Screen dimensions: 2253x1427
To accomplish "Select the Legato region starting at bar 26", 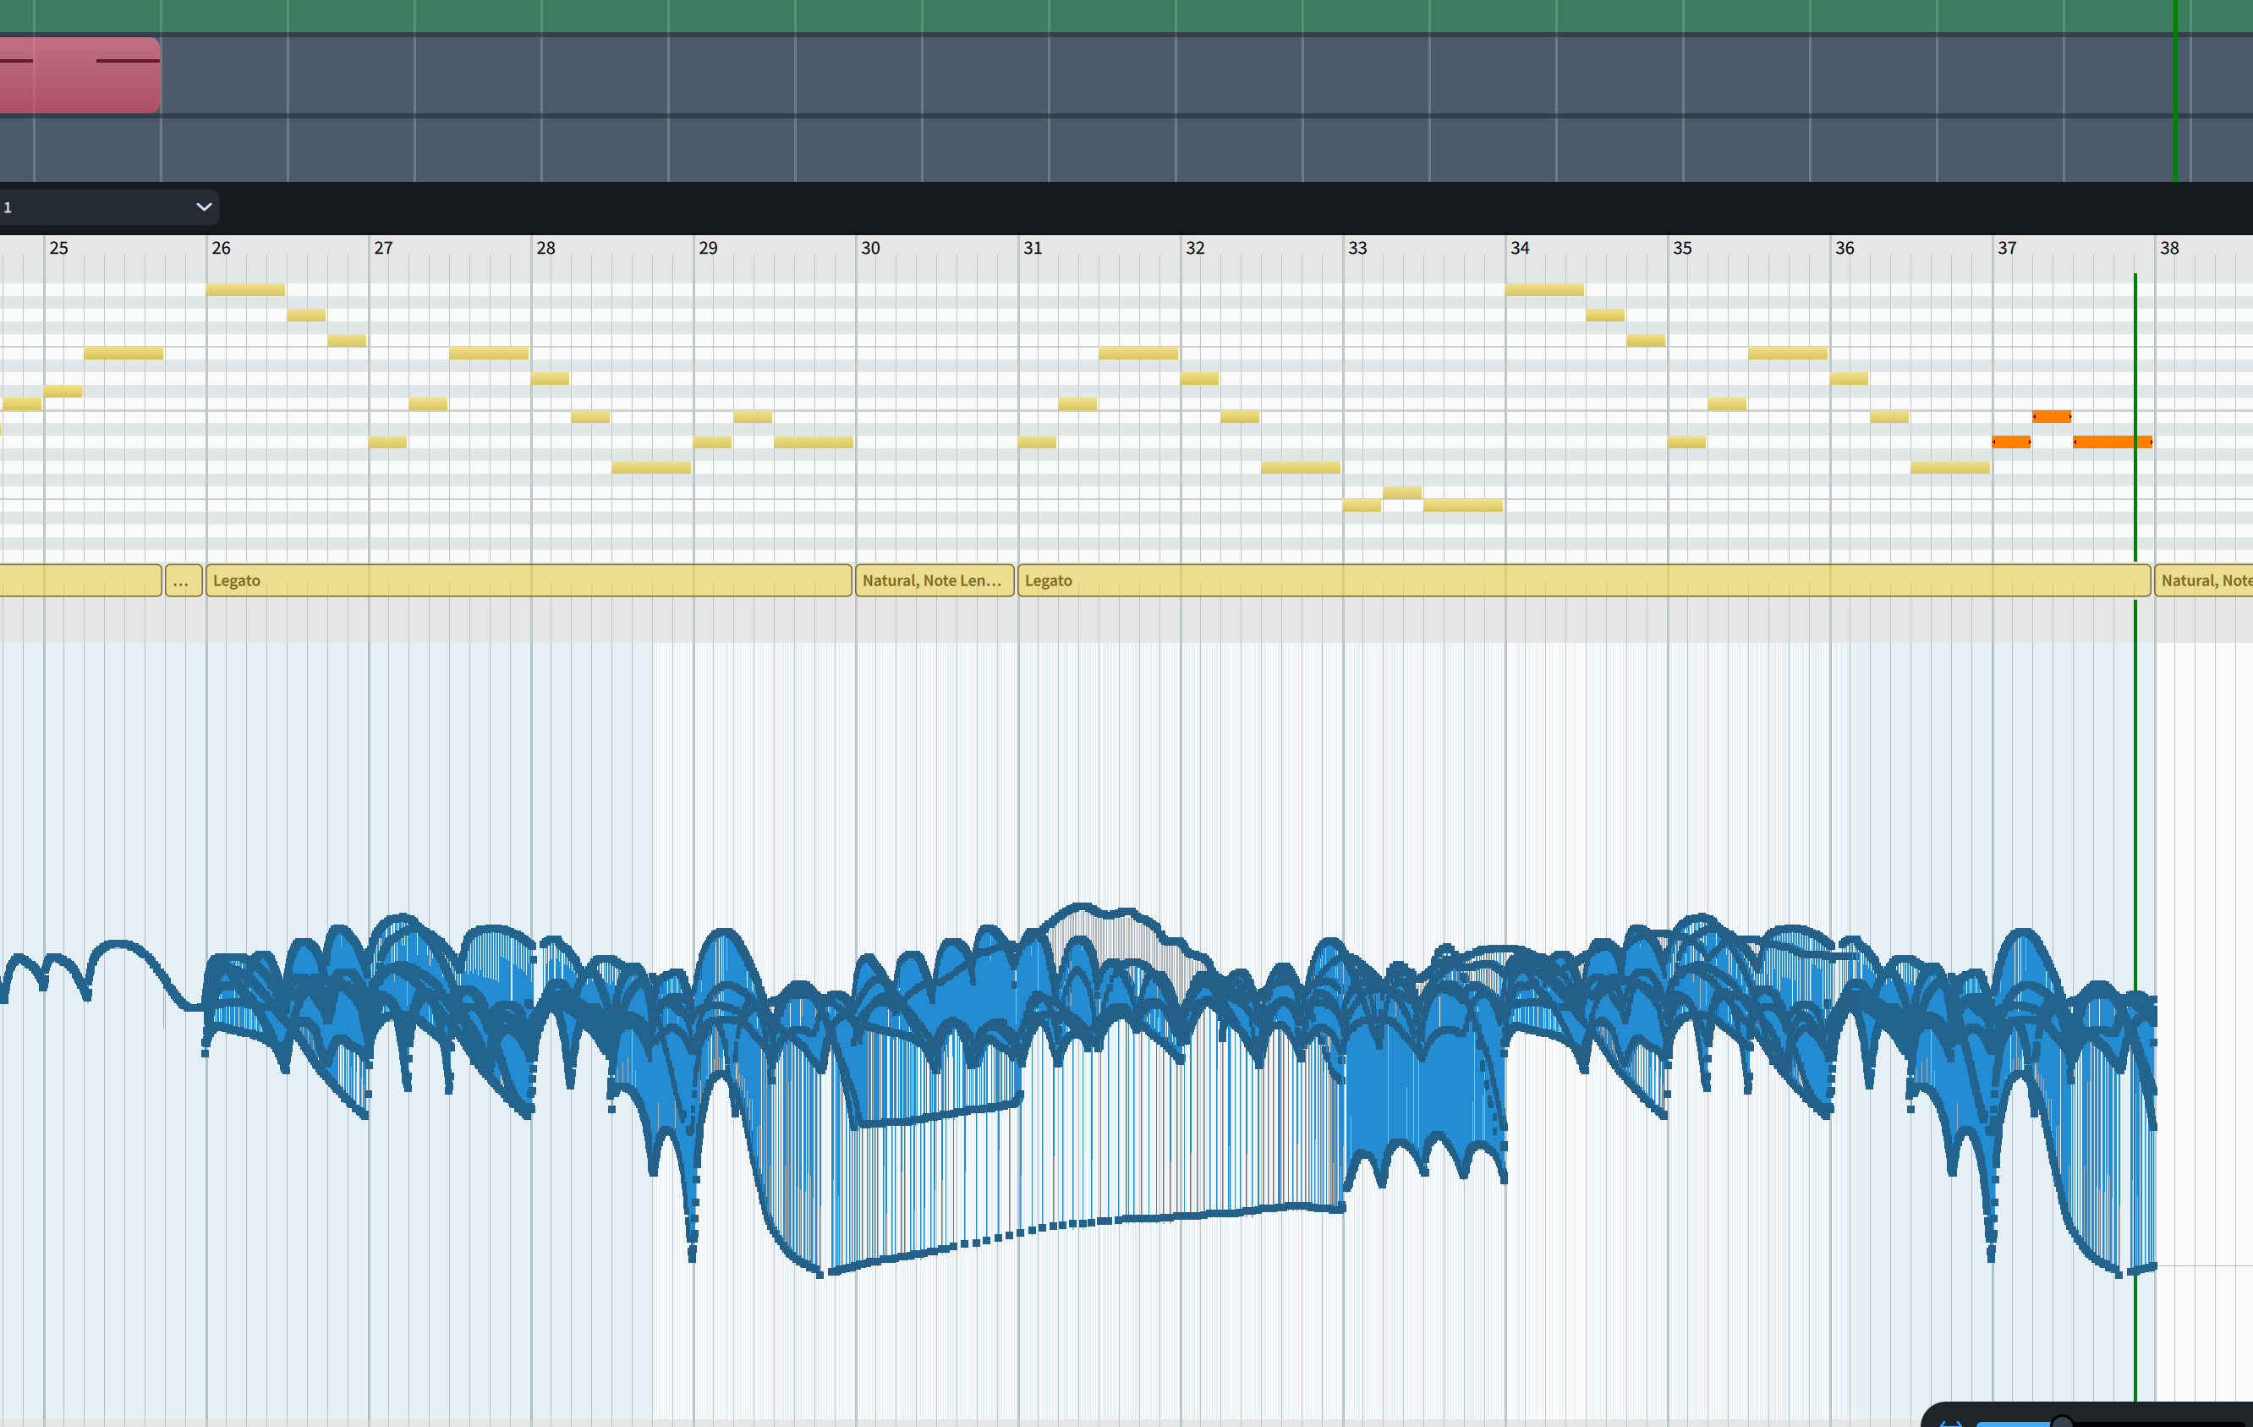I will pyautogui.click(x=528, y=580).
